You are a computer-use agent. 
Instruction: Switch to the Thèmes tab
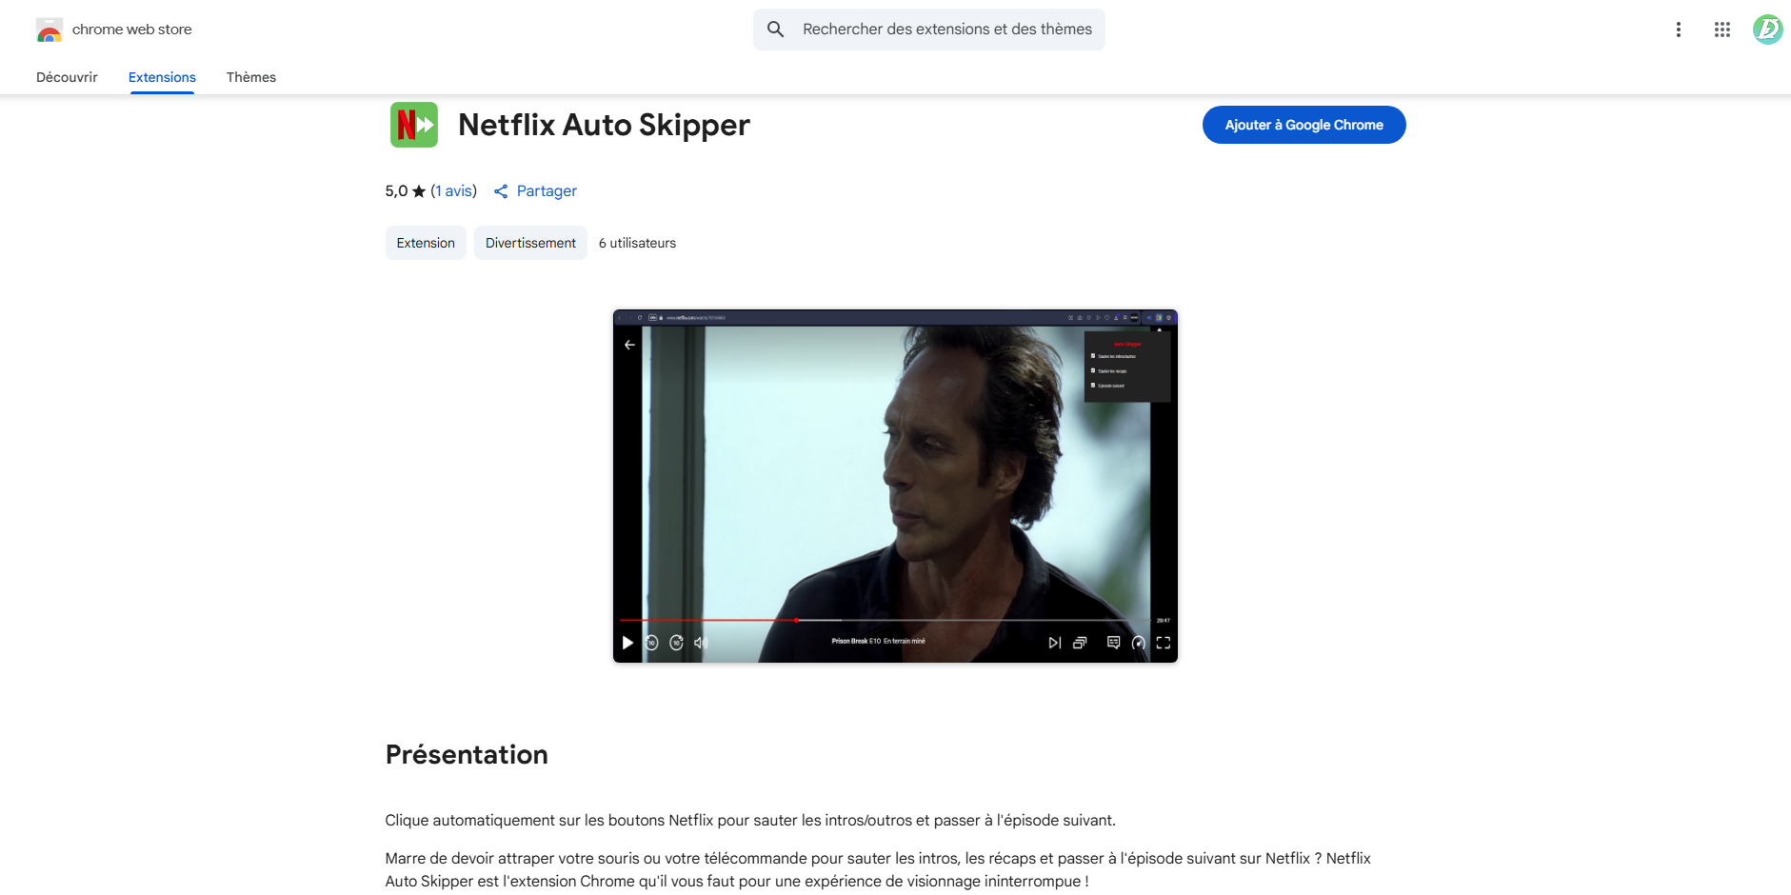coord(251,77)
